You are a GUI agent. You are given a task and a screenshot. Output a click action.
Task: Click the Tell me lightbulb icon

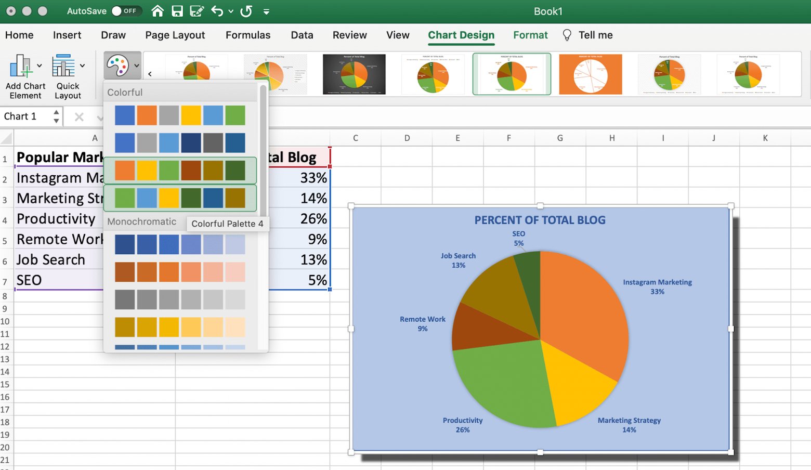click(567, 35)
